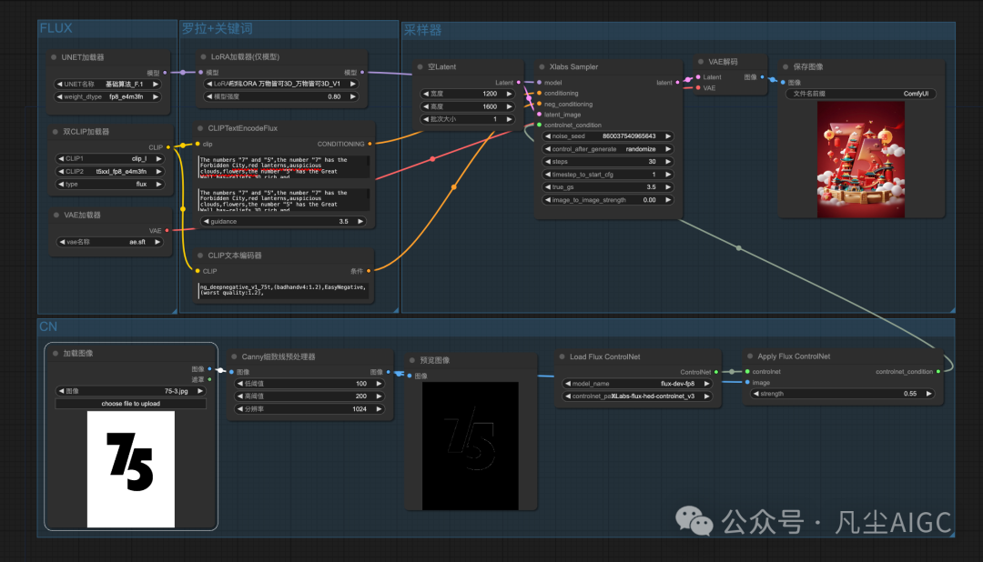The width and height of the screenshot is (983, 562).
Task: Click the latent_image input port on Xlabs Sampler
Action: point(539,115)
